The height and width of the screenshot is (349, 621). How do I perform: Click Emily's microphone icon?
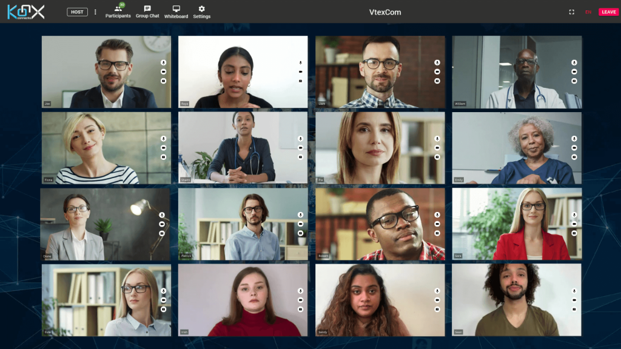pyautogui.click(x=574, y=139)
